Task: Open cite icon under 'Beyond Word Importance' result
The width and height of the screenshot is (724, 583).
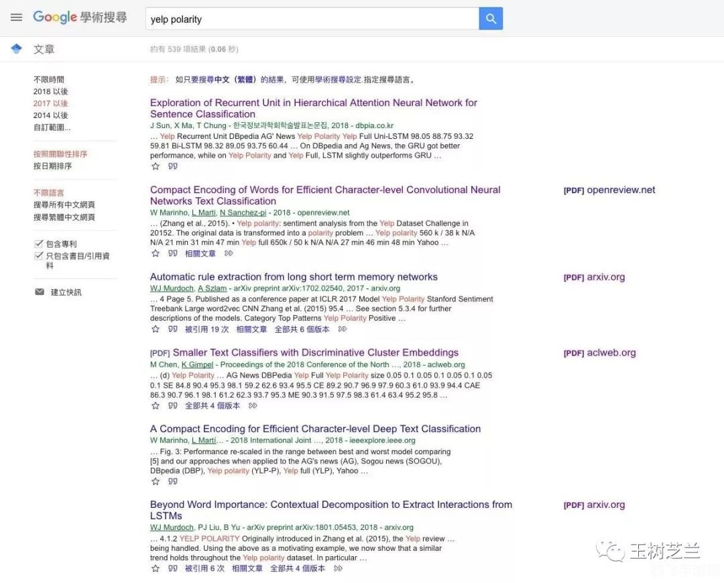Action: [x=173, y=568]
